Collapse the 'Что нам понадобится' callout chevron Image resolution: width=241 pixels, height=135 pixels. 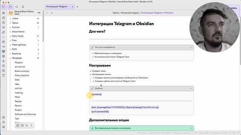tap(191, 47)
